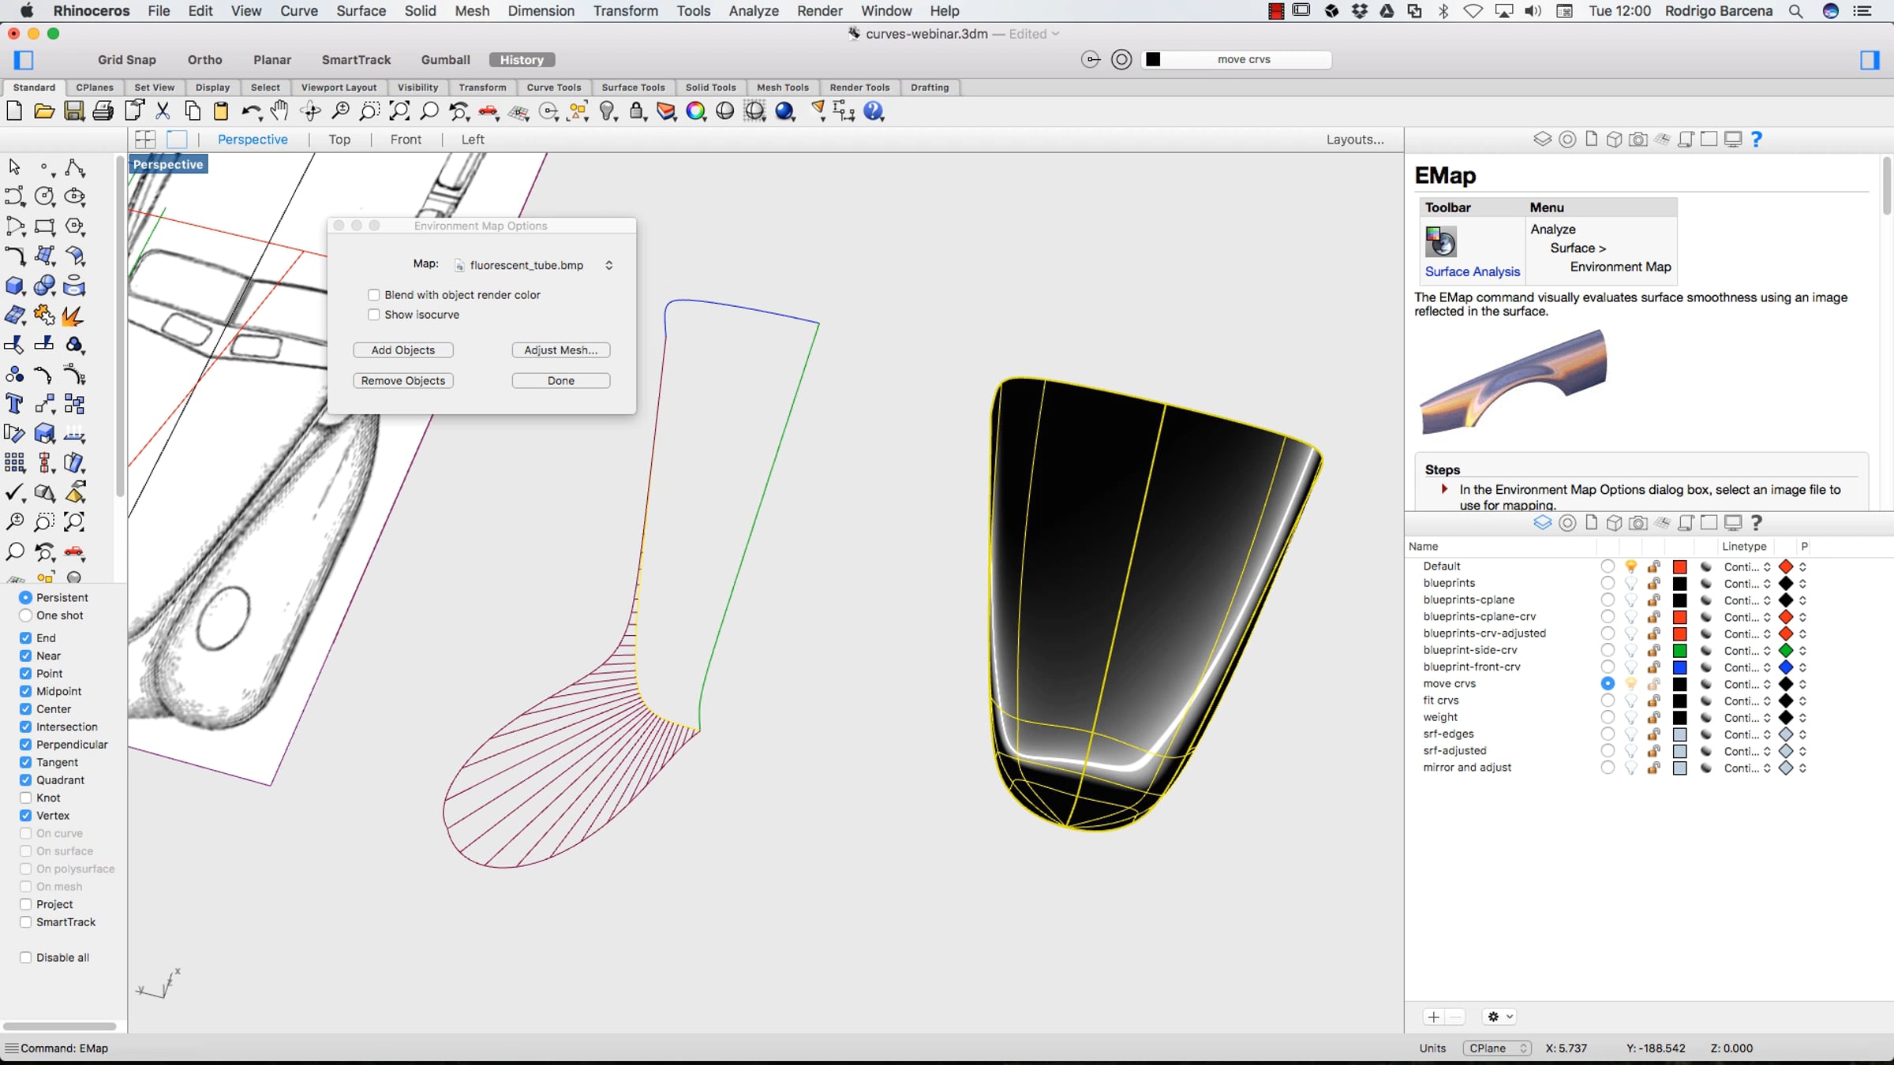
Task: Select the Pan hand tool
Action: tap(279, 111)
